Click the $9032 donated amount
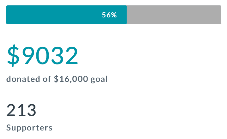Image resolution: width=227 pixels, height=139 pixels. (42, 56)
